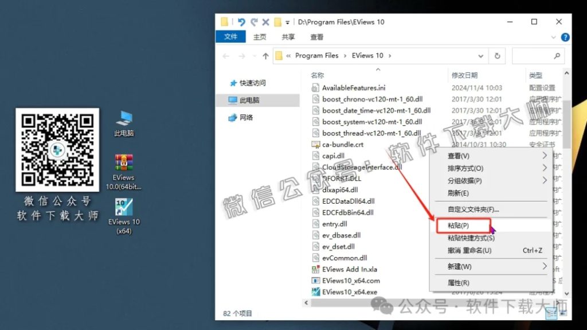Viewport: 587px width, 330px height.
Task: Select file ev_dbase.dll
Action: click(x=341, y=235)
